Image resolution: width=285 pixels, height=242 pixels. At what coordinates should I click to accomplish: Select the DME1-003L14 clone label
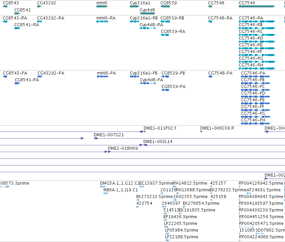158,142
